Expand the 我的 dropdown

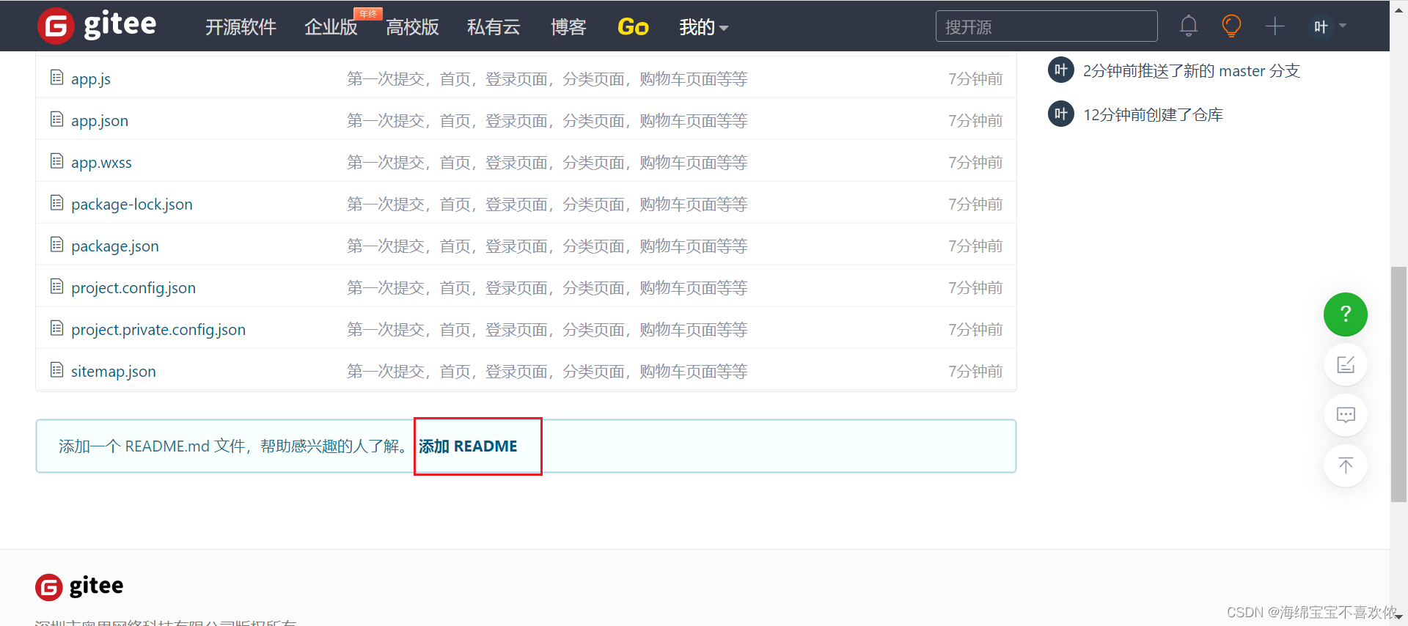coord(703,27)
